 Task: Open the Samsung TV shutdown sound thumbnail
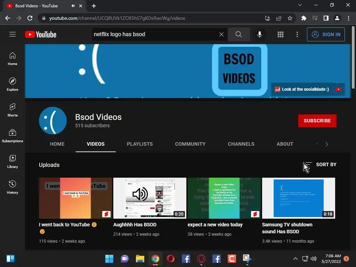299,198
